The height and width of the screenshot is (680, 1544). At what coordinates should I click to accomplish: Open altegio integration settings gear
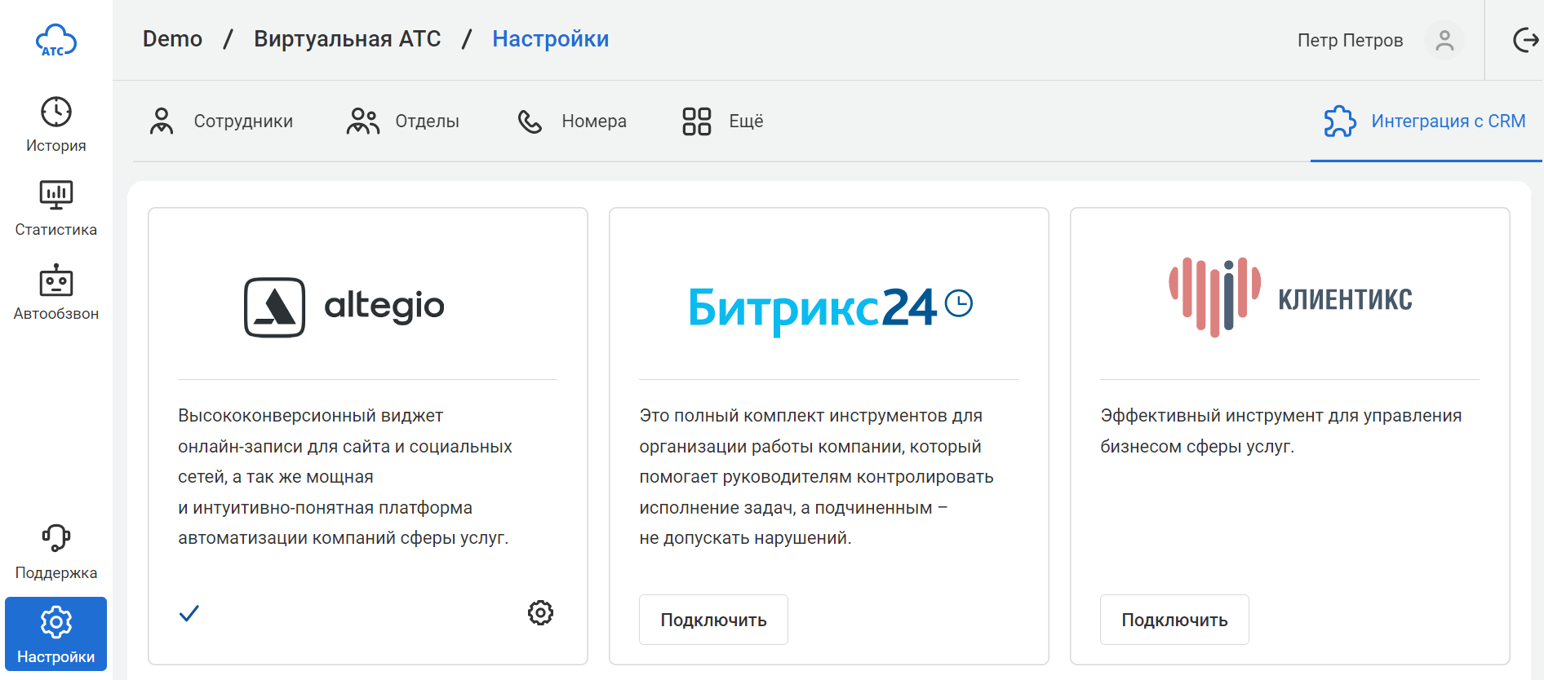click(540, 612)
